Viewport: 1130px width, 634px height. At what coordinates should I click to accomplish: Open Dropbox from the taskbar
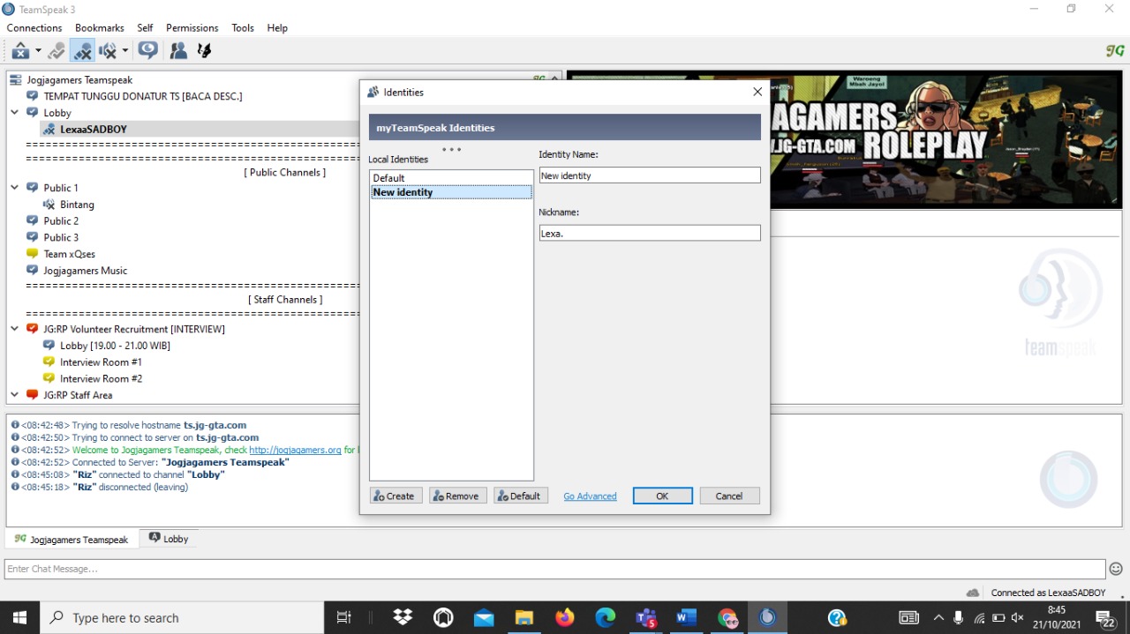[403, 617]
